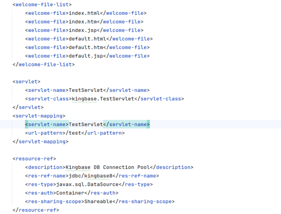The height and width of the screenshot is (214, 281).
Task: Click the closing servlet-mapping tag
Action: click(x=41, y=142)
